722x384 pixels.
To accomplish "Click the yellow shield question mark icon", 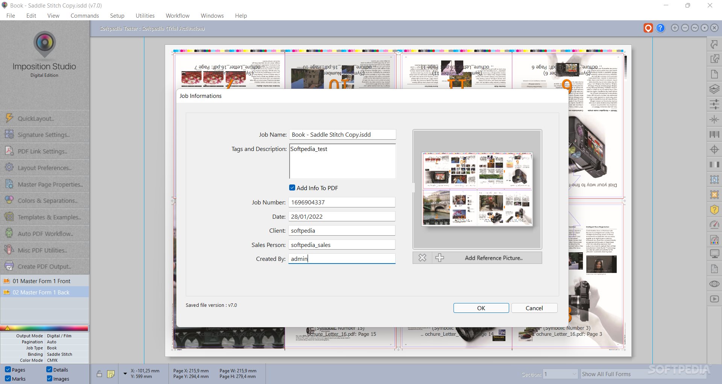I will 714,210.
